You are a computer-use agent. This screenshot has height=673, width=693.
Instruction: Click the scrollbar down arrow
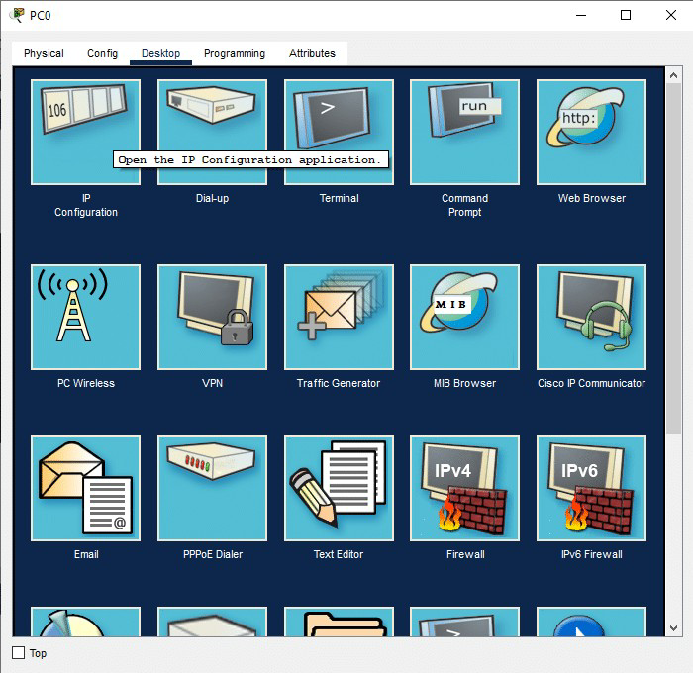673,627
